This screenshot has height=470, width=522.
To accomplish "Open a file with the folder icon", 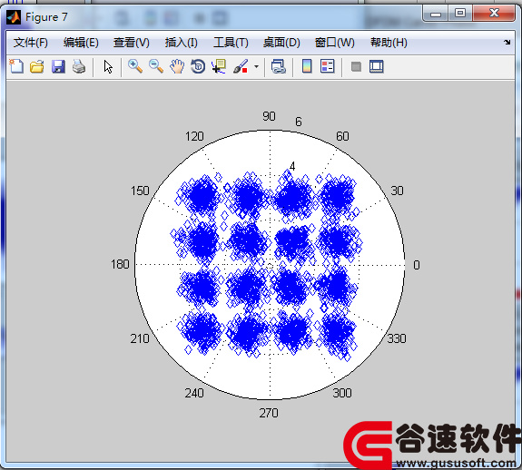I will (x=37, y=66).
